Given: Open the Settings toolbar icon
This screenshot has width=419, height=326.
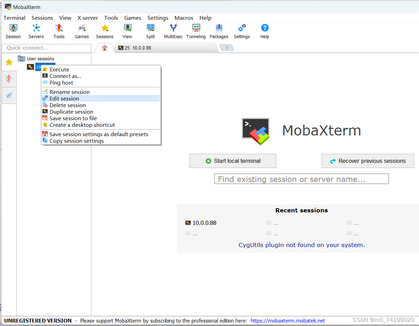Looking at the screenshot, I should (242, 31).
